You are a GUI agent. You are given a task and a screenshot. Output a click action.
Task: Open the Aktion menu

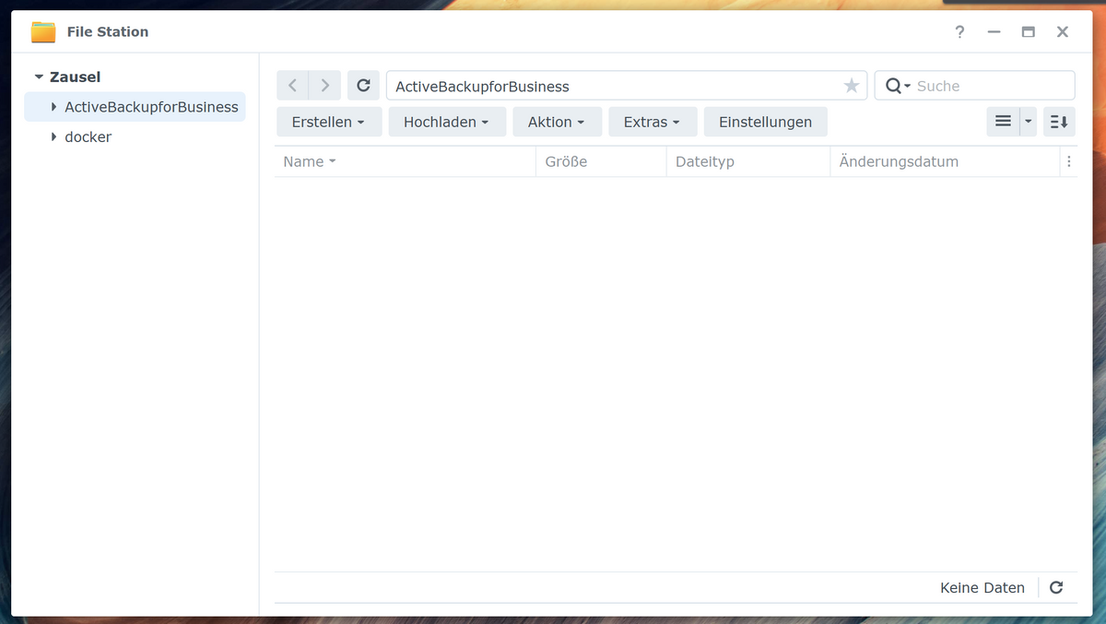[x=557, y=122]
